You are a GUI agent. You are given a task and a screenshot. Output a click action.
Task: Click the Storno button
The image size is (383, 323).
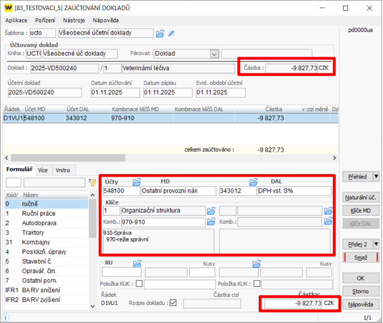click(360, 291)
